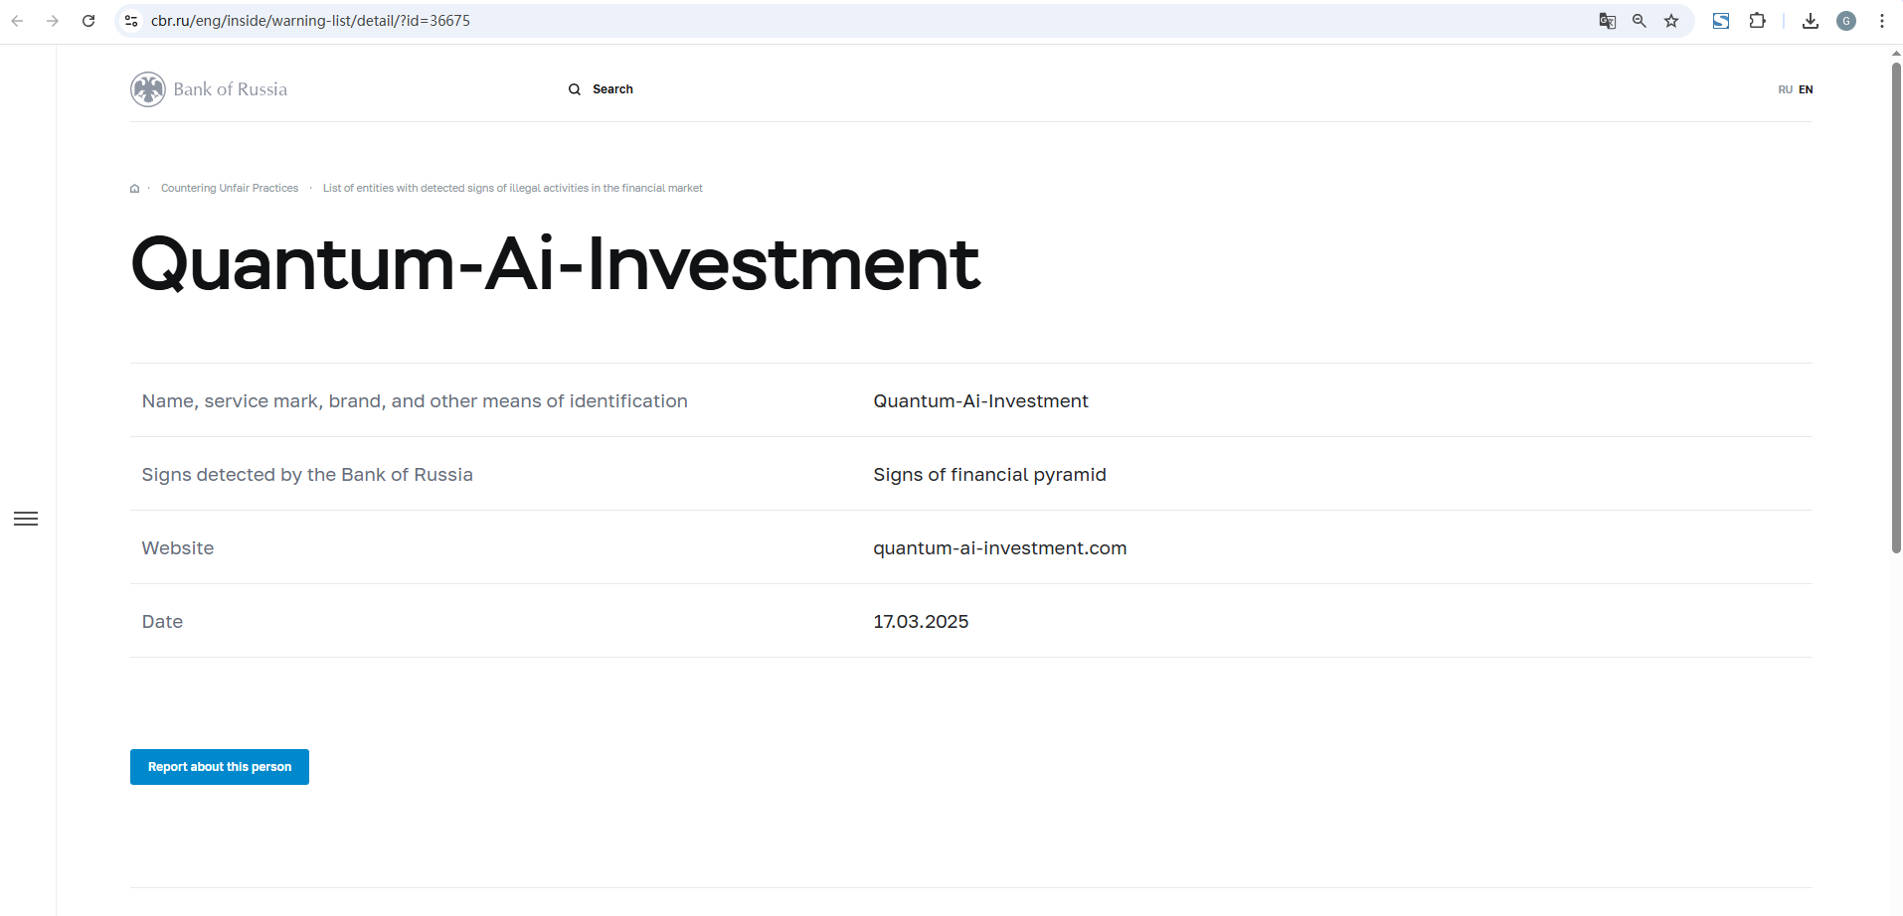View site information icon beside URL
The image size is (1903, 916).
(131, 21)
